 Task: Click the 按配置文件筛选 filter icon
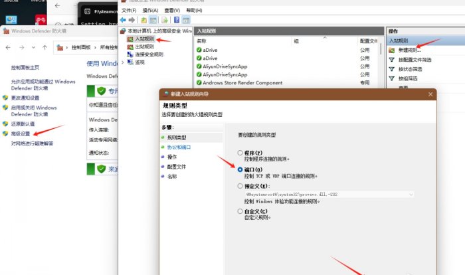coord(392,59)
